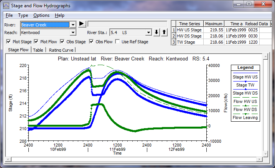Image resolution: width=275 pixels, height=168 pixels.
Task: Toggle the Obs Flow checkbox
Action: click(x=92, y=41)
